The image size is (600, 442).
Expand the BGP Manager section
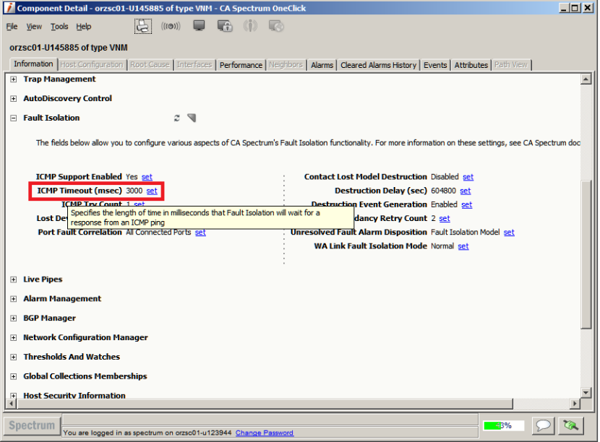coord(12,318)
